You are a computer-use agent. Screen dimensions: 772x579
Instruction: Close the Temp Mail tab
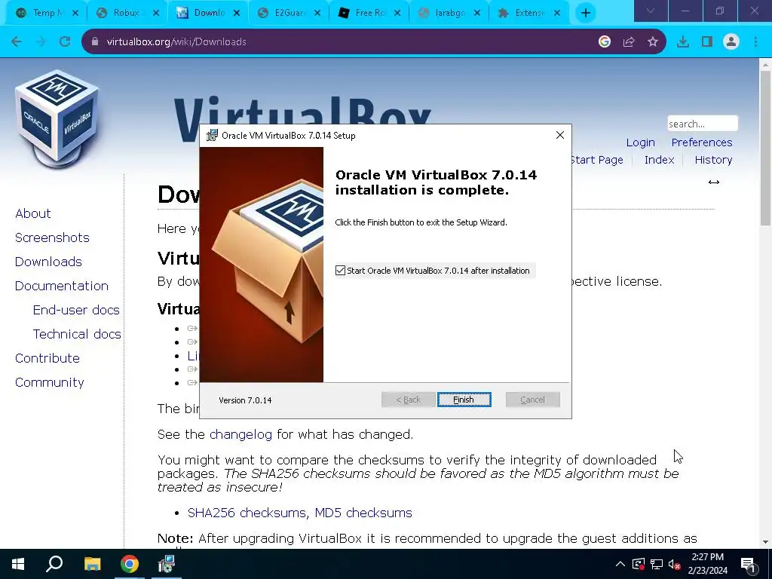click(x=75, y=14)
